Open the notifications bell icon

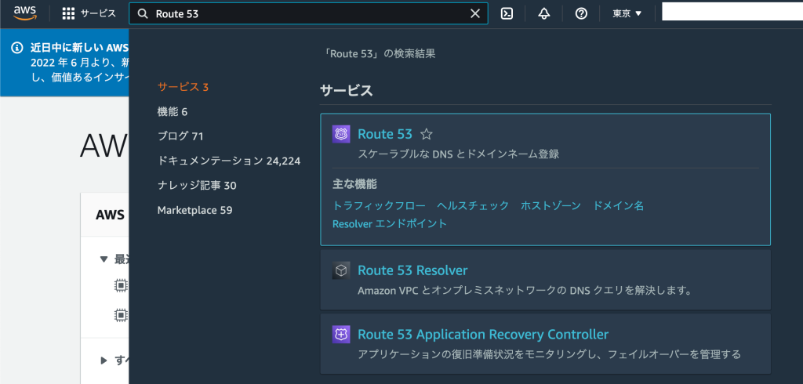(x=544, y=14)
